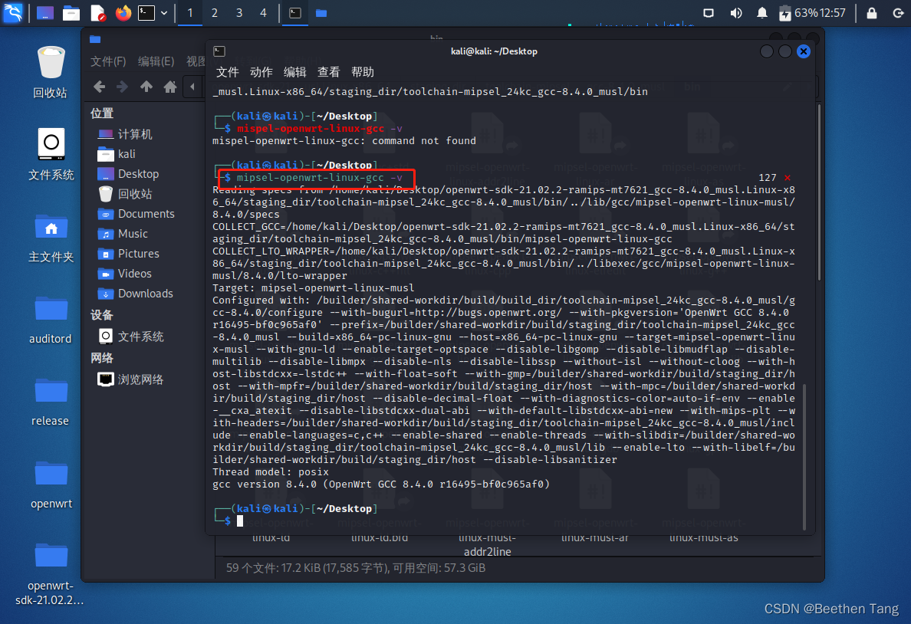Viewport: 911px width, 624px height.
Task: Select the terminal window in taskbar
Action: pyautogui.click(x=295, y=13)
